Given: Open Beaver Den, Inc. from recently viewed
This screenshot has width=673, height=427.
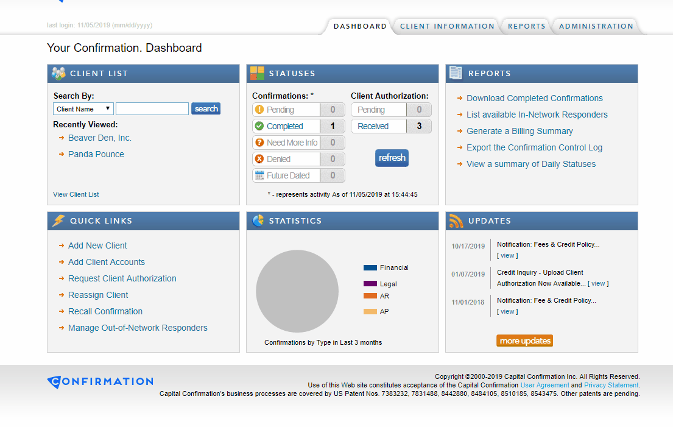Looking at the screenshot, I should click(x=99, y=138).
